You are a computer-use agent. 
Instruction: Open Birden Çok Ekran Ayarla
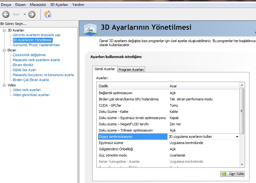point(31,80)
